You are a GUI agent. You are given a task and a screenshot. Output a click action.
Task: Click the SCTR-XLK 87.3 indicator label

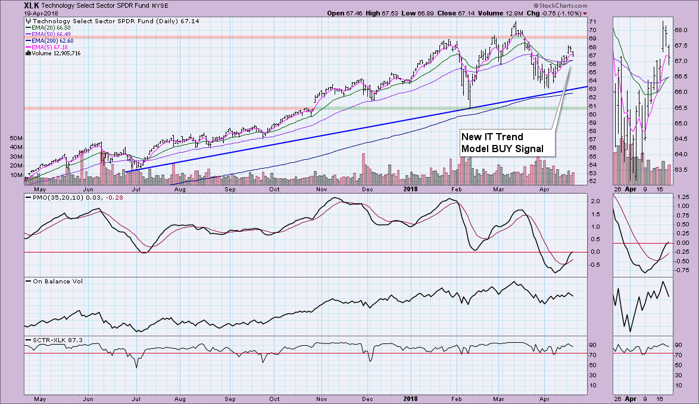click(58, 340)
